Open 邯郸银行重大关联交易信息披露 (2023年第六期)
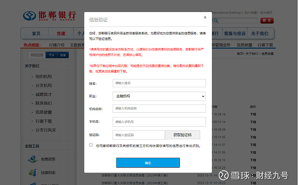Viewport: 298px width, 185px height. coord(135,175)
